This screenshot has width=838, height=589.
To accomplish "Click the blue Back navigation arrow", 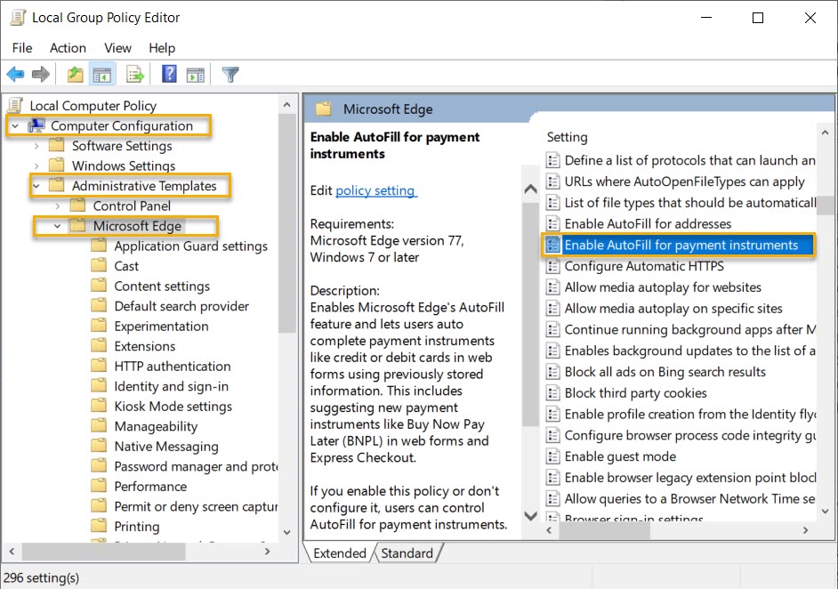I will 15,74.
